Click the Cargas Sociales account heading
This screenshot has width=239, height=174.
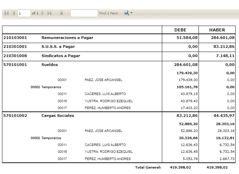click(58, 116)
